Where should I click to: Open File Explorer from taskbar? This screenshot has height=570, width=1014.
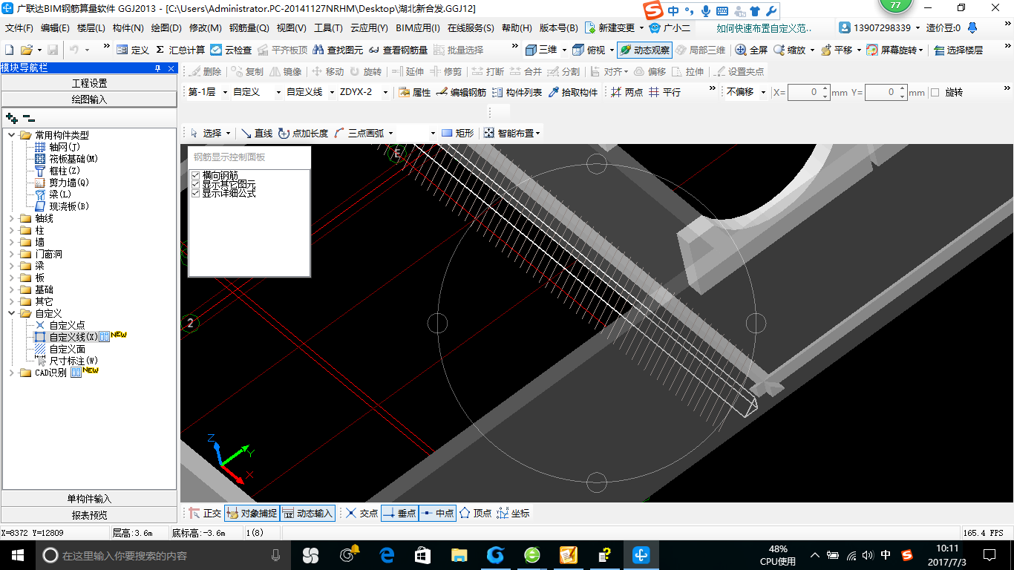(459, 555)
